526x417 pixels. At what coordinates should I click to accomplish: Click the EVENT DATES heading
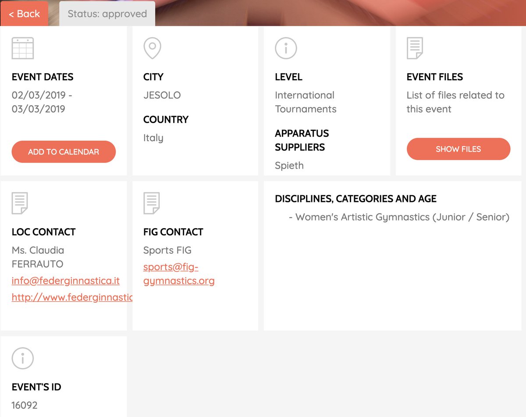point(43,77)
